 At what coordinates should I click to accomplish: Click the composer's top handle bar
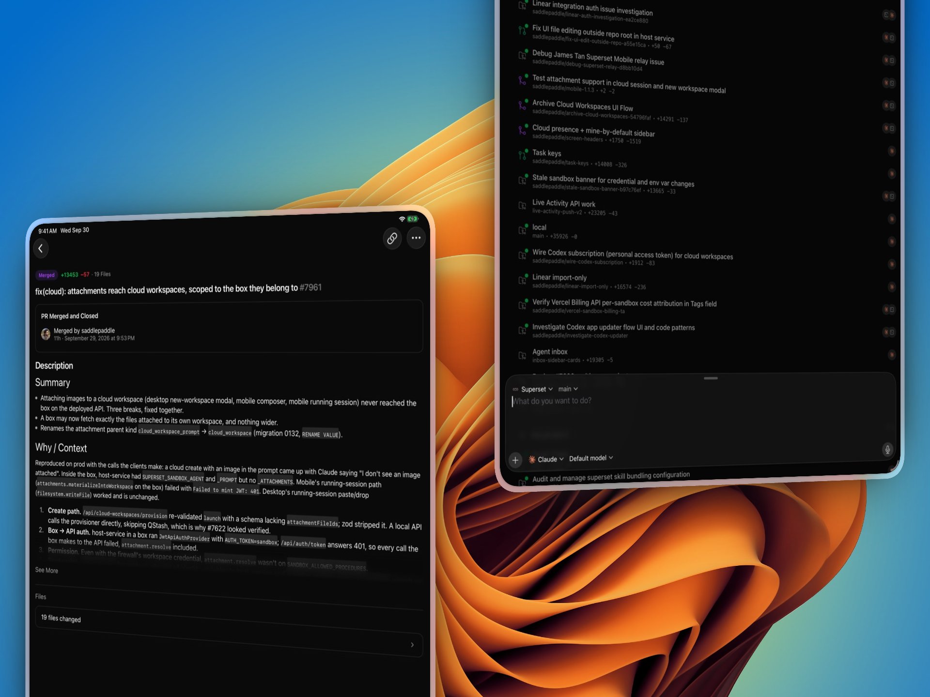(711, 378)
